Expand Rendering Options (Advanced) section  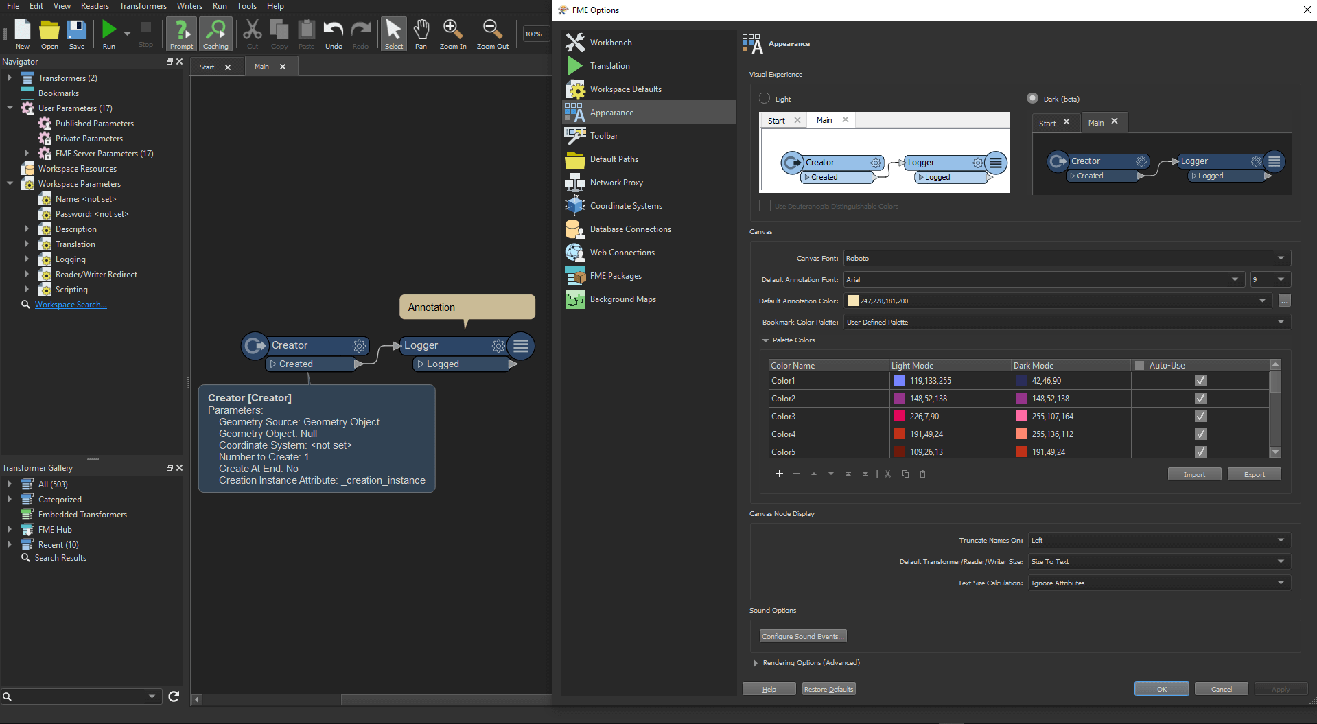756,663
